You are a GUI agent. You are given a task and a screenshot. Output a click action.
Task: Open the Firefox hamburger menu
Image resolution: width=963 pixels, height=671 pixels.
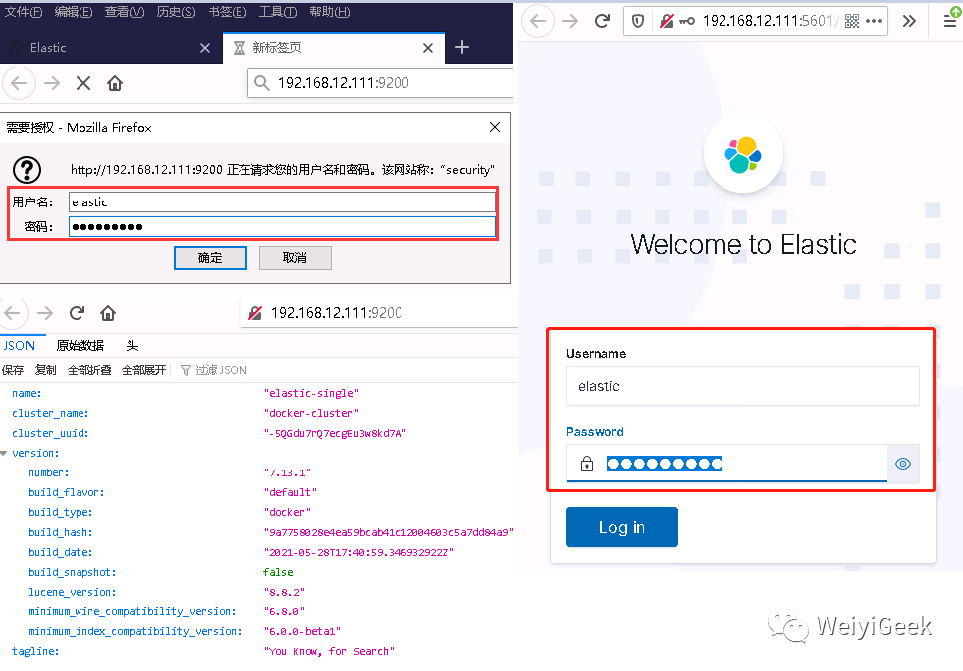(949, 21)
